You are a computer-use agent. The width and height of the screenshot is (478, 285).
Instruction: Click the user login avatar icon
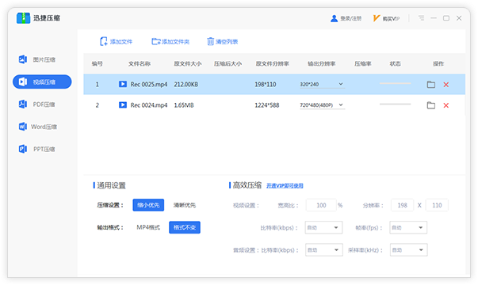click(x=334, y=18)
